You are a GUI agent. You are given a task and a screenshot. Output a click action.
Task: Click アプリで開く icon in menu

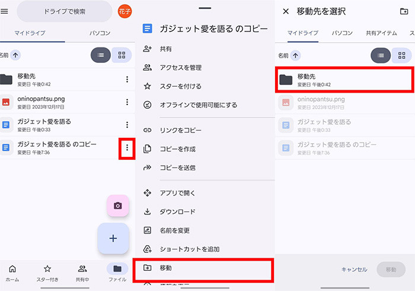pyautogui.click(x=147, y=192)
